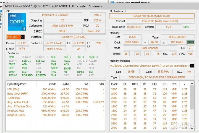Click the memory timings scrollbar thumb
Viewport: 199px width, 133px height.
point(192,97)
